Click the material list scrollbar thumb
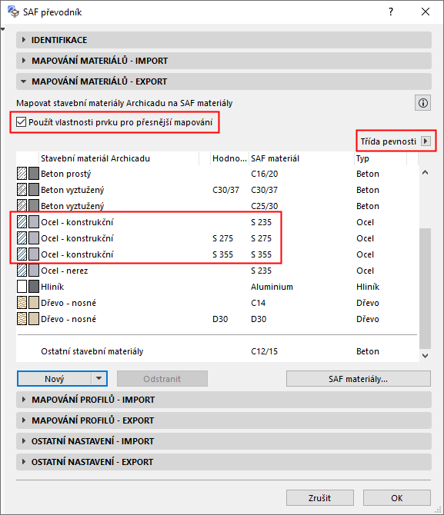This screenshot has height=515, width=444. (x=425, y=288)
